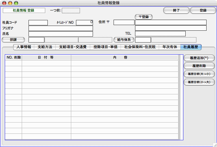Click 履歴追加(*) to add history
The image size is (217, 147).
199,58
